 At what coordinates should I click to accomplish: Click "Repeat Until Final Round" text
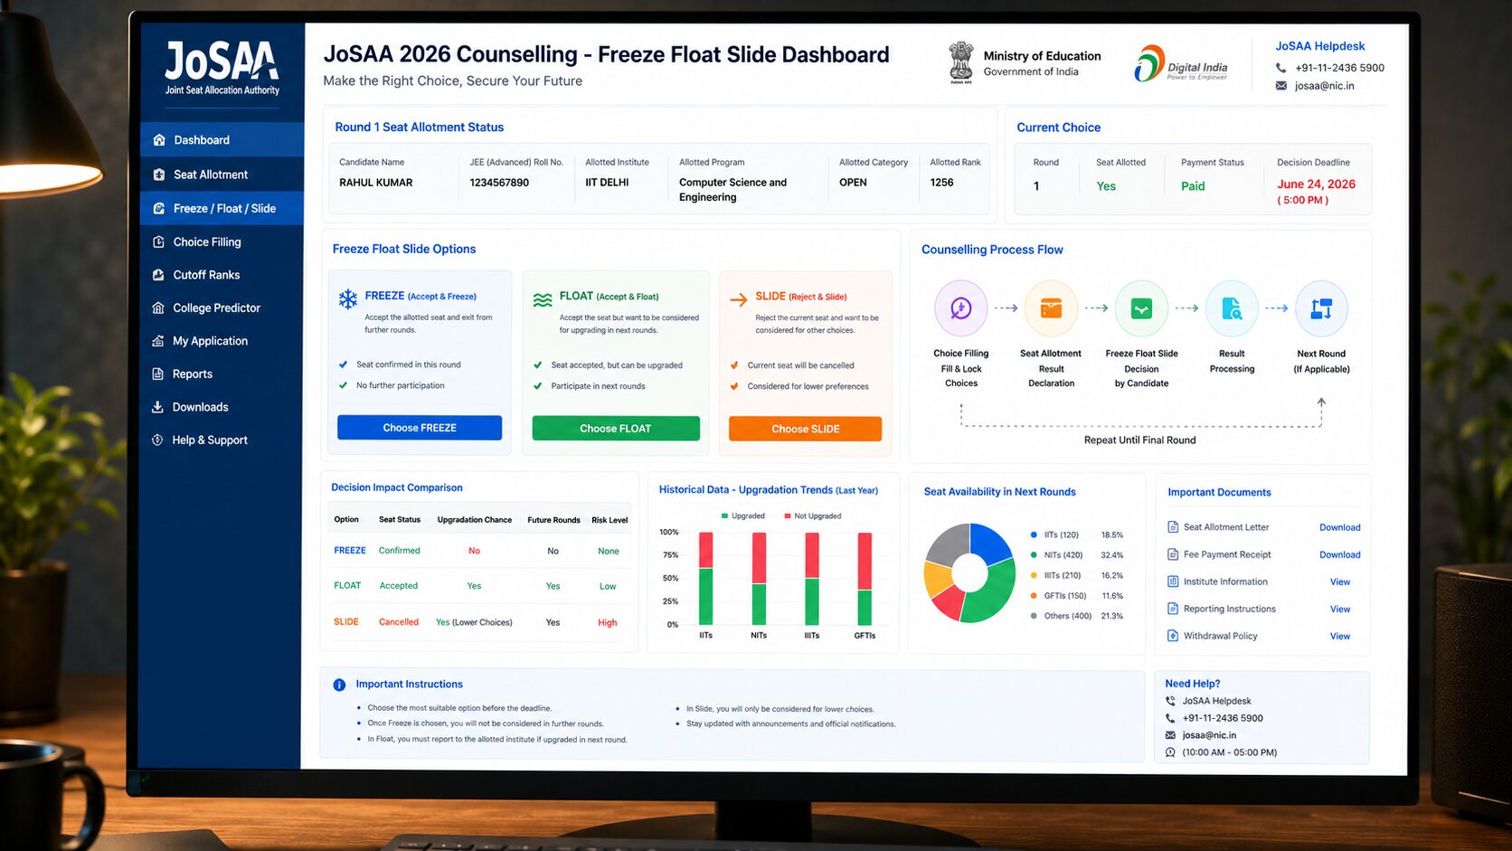tap(1139, 440)
